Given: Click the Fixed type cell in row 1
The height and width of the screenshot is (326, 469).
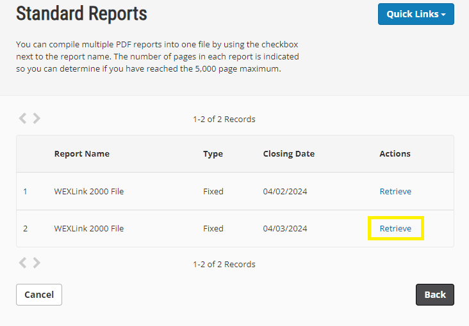Looking at the screenshot, I should 213,191.
